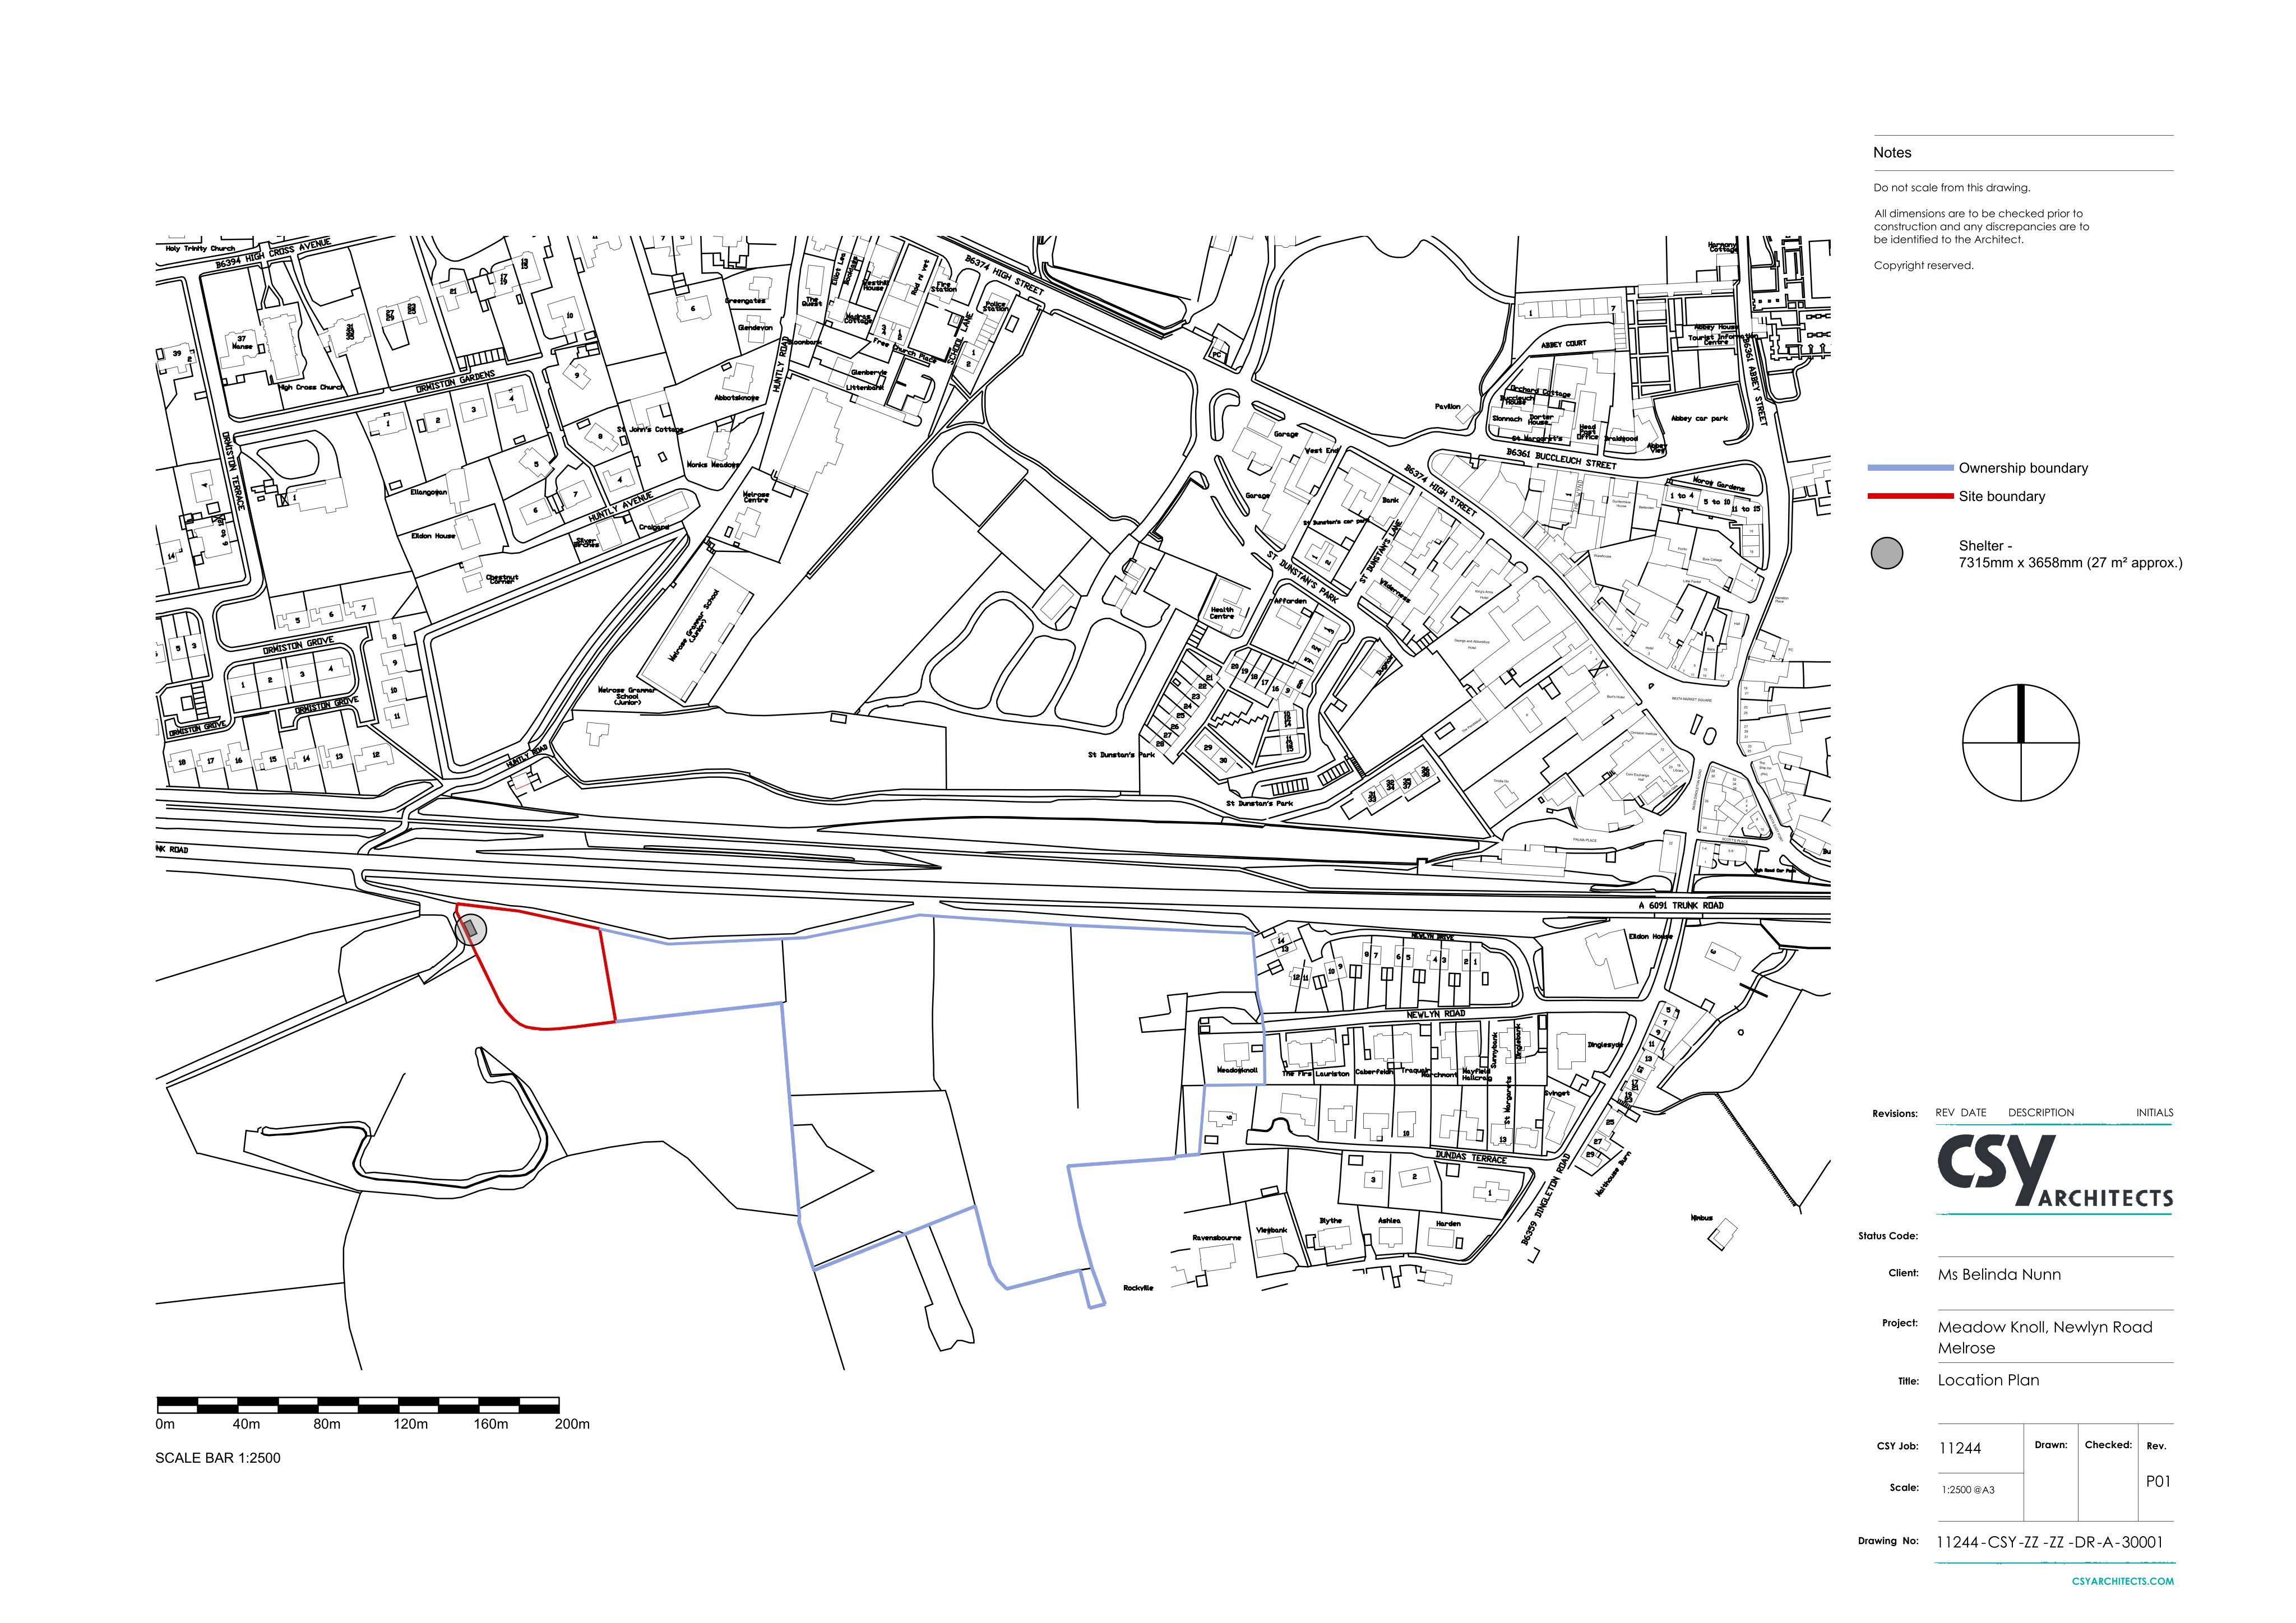Click the 'Notes' heading
This screenshot has width=2296, height=1623.
[1892, 153]
